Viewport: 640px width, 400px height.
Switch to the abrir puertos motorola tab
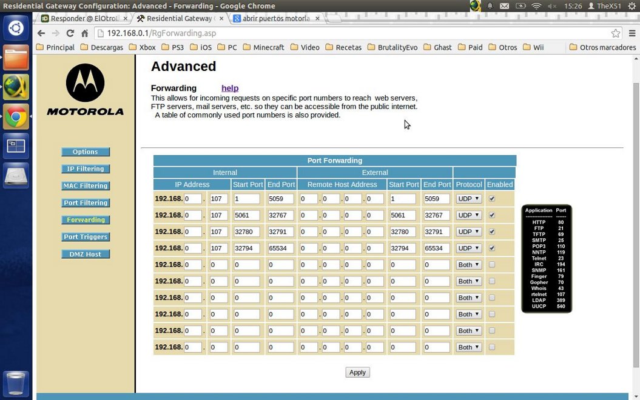click(x=275, y=18)
